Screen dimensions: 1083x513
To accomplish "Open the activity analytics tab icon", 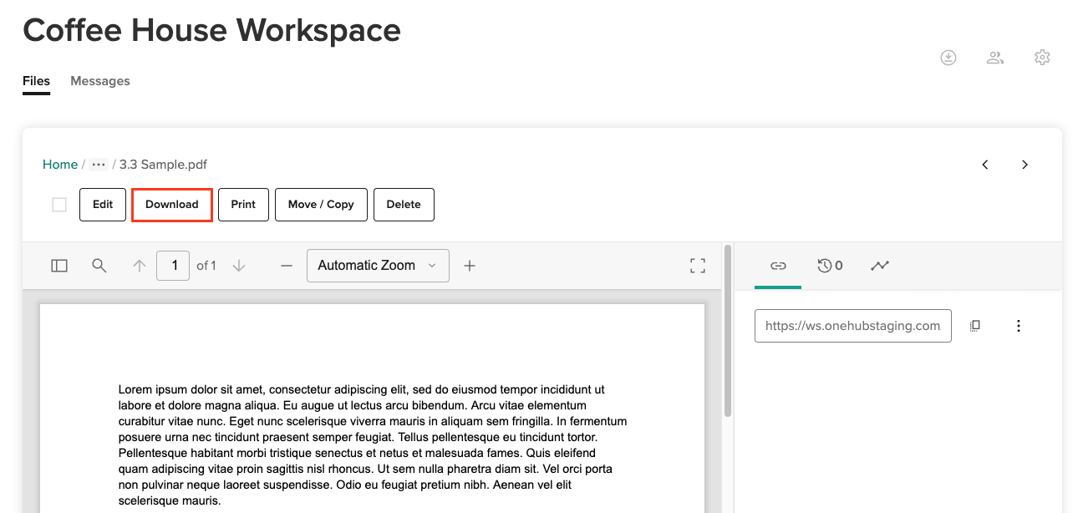I will click(x=880, y=266).
